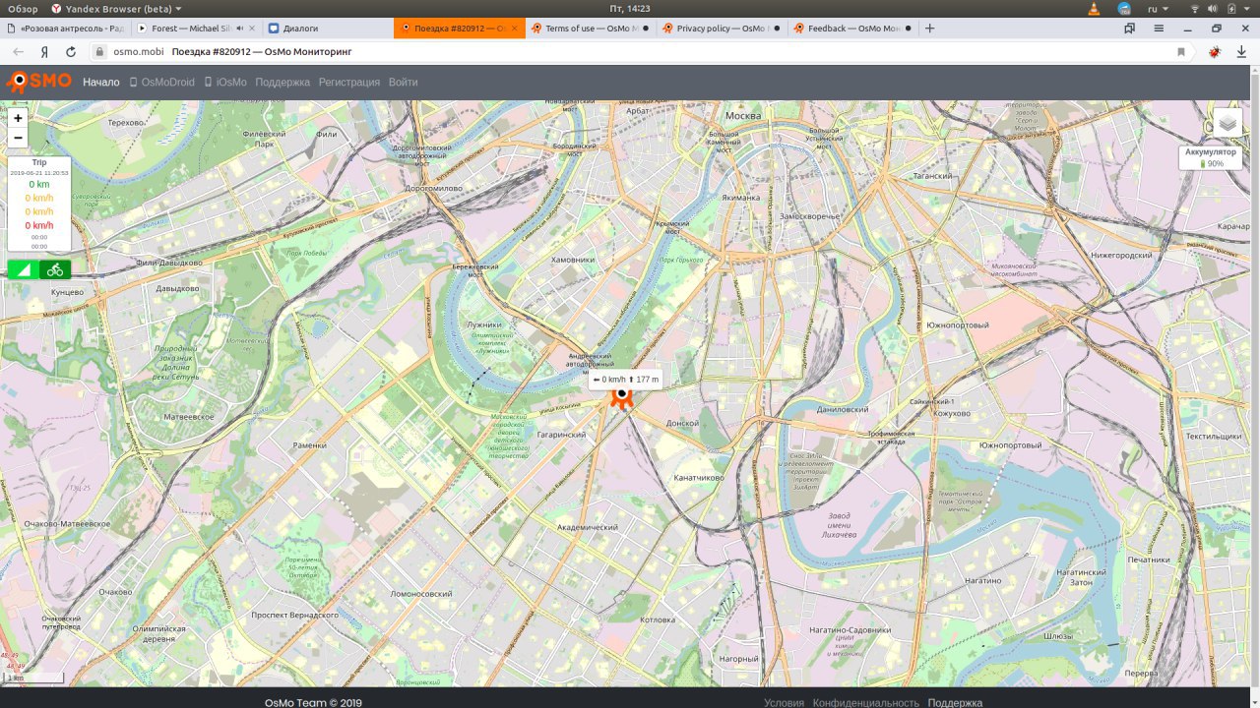The image size is (1260, 708).
Task: Open a new browser tab
Action: pyautogui.click(x=930, y=29)
